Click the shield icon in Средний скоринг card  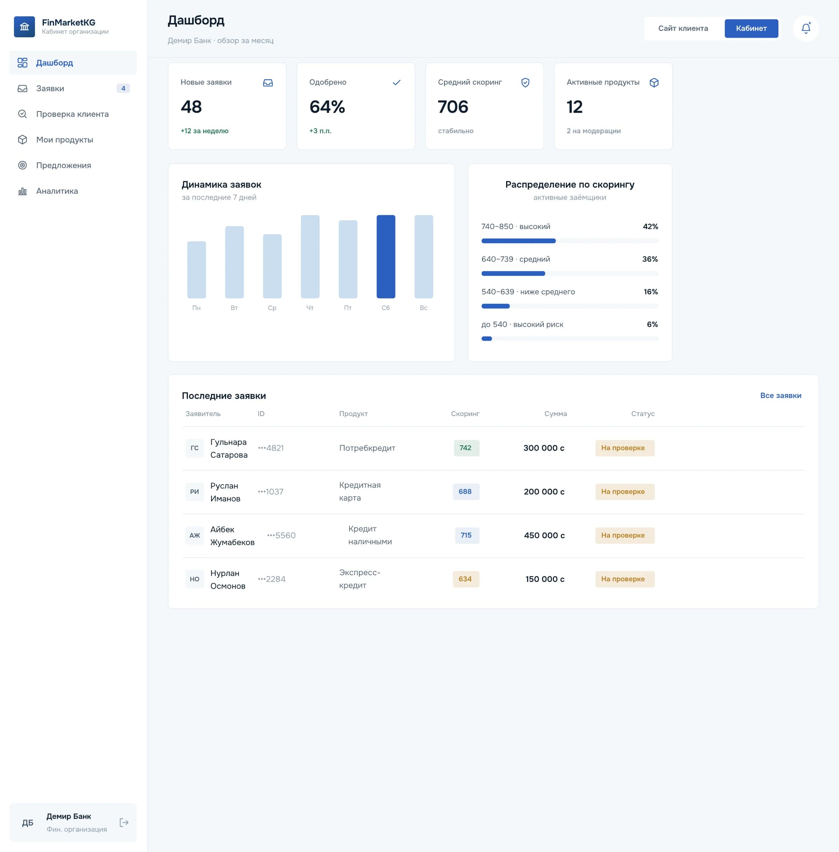(525, 82)
